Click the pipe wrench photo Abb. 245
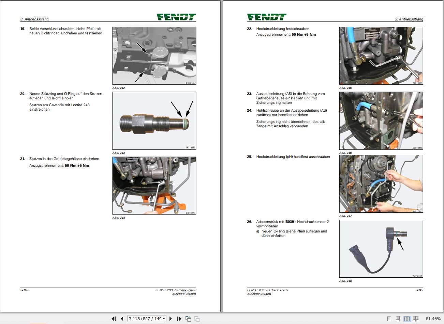This screenshot has height=324, width=444. pyautogui.click(x=381, y=55)
